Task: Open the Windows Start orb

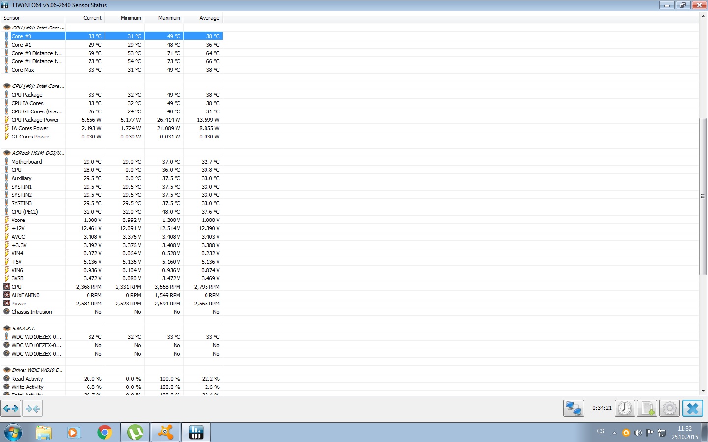Action: click(13, 433)
